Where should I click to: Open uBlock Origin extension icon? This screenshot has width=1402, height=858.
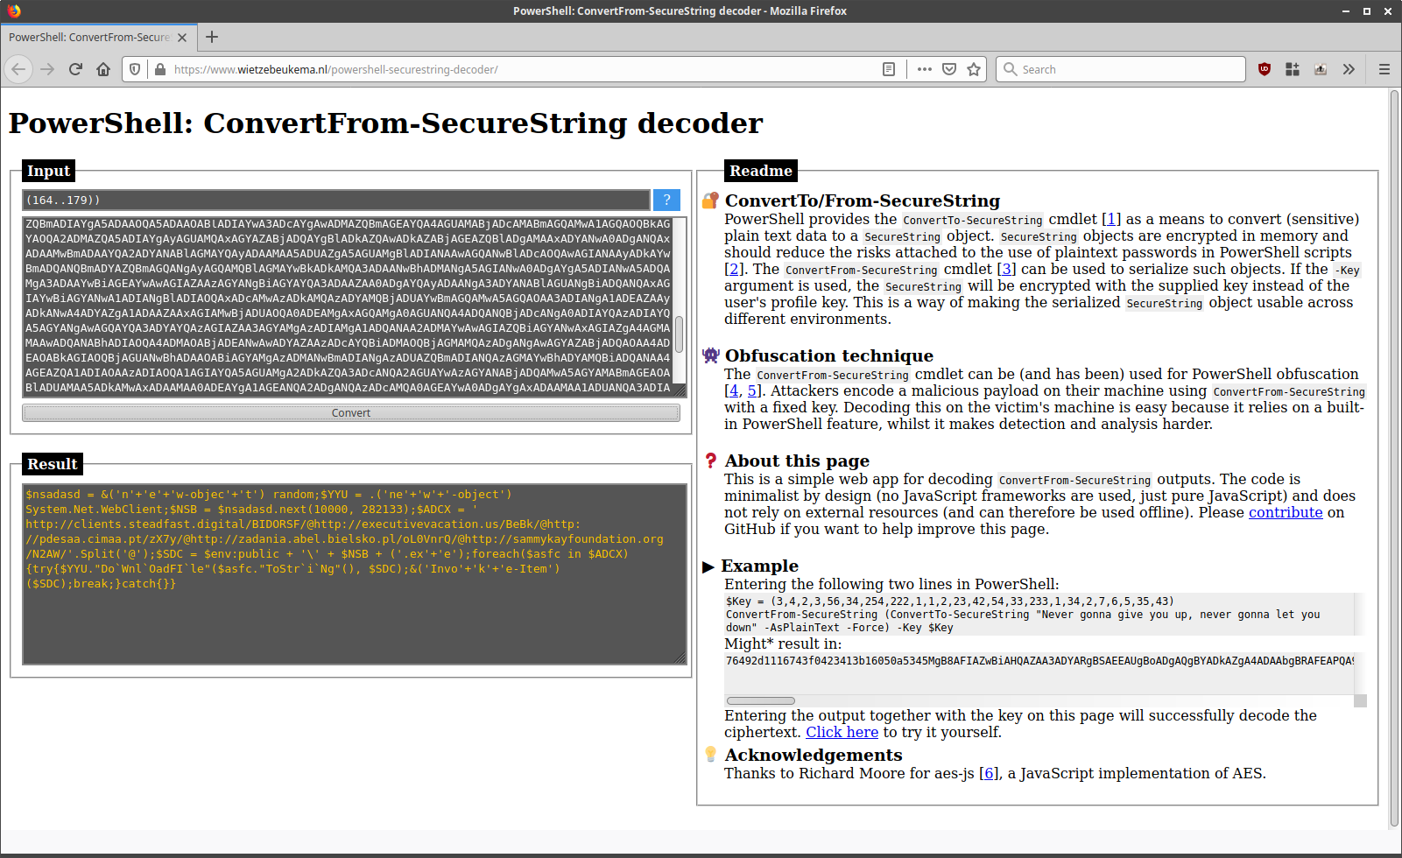[x=1265, y=69]
